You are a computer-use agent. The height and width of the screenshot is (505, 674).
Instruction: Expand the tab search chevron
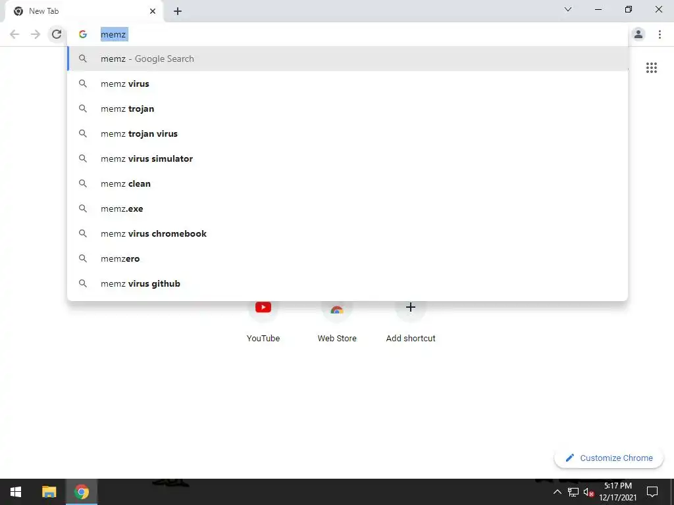[x=568, y=9]
